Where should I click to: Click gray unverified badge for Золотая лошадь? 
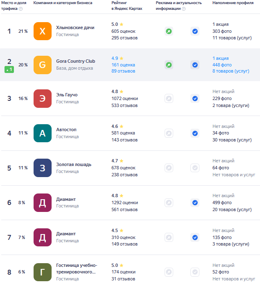[x=195, y=168]
